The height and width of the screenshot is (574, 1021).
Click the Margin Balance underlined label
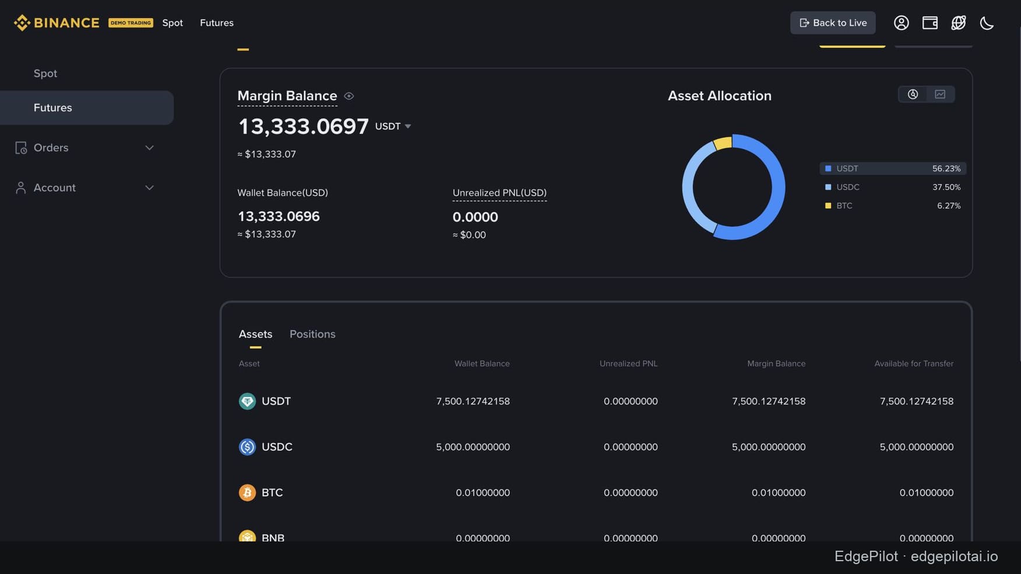(287, 95)
